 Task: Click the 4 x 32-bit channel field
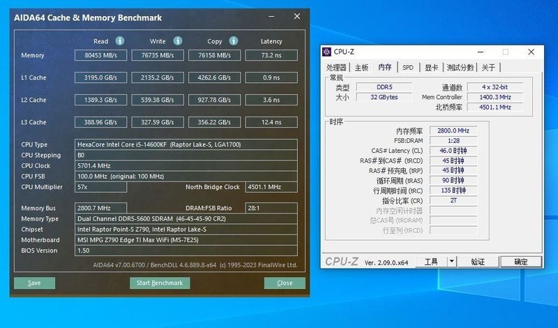pos(495,87)
